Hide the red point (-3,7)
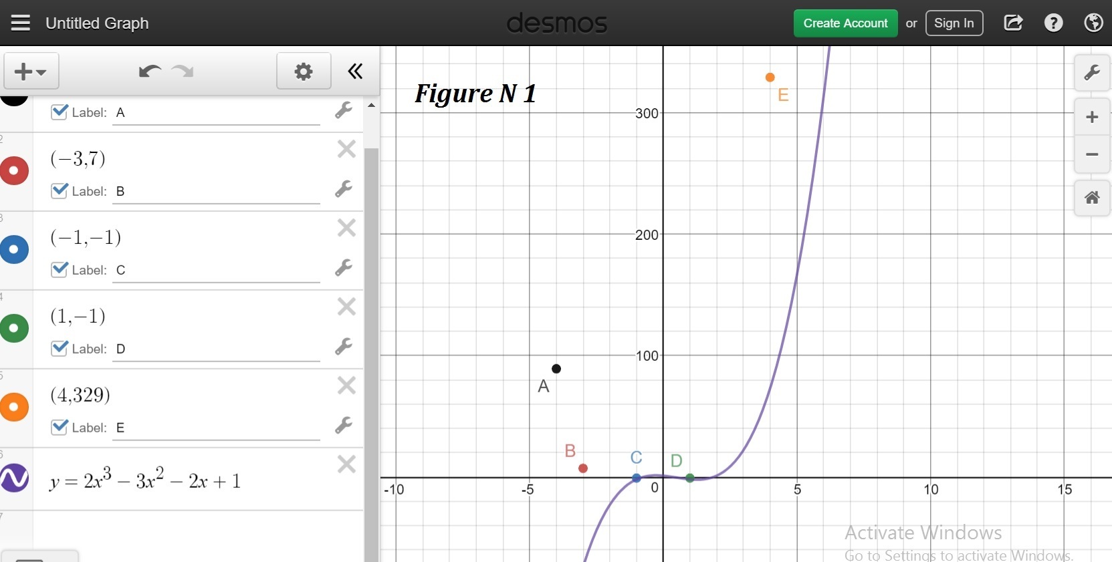The height and width of the screenshot is (562, 1112). (x=14, y=170)
